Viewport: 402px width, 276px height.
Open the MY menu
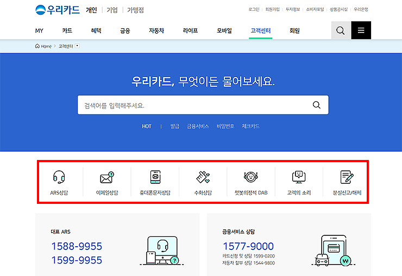pos(39,31)
